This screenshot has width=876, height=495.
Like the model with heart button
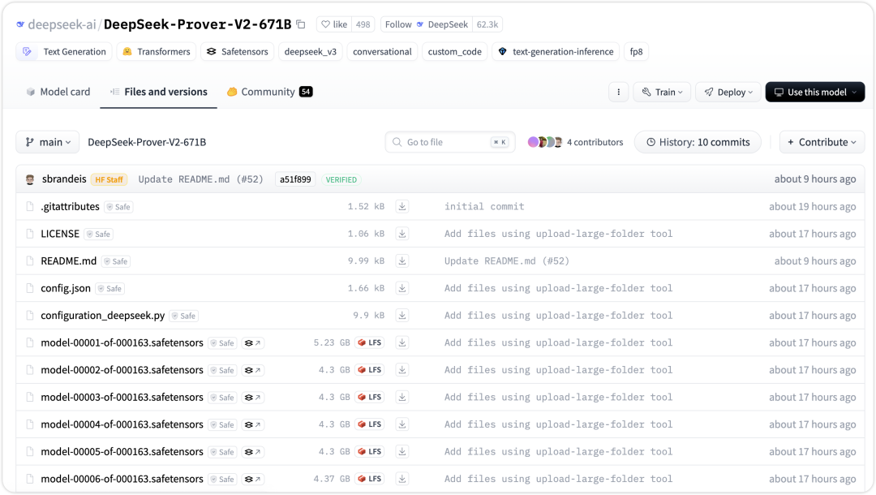[x=334, y=24]
